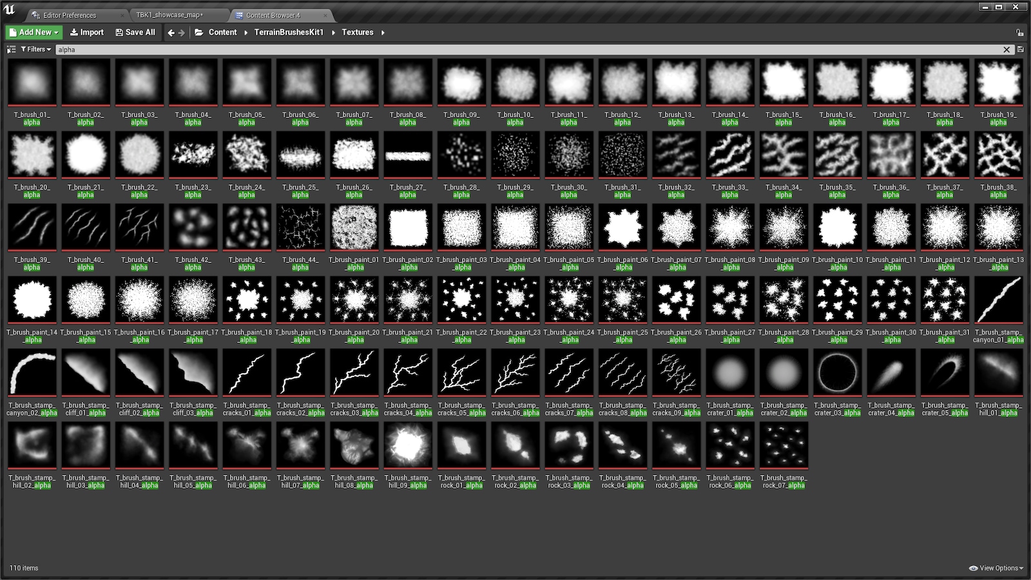Click the save search floppy disk icon
Screen dimensions: 1031x580
(1021, 49)
